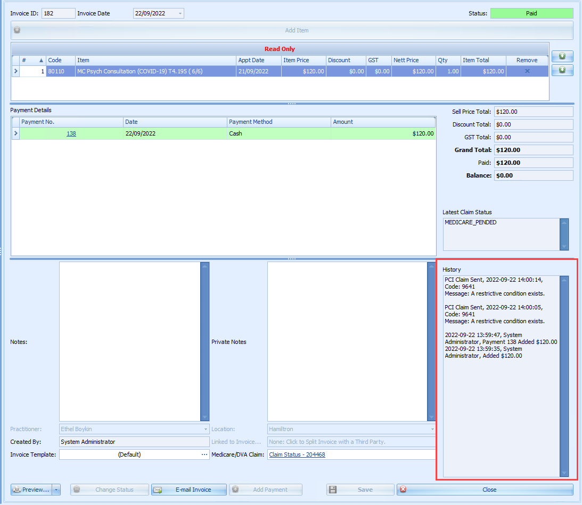Sort payments by Amount column
The width and height of the screenshot is (582, 505).
coord(383,122)
